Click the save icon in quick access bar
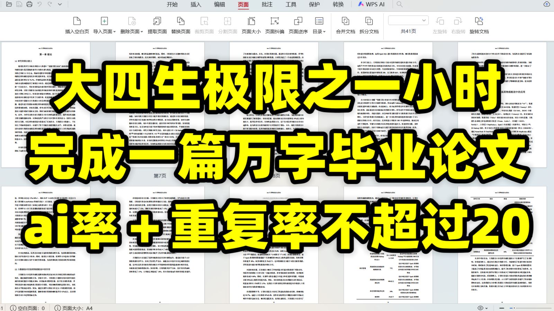554x311 pixels. (x=19, y=4)
